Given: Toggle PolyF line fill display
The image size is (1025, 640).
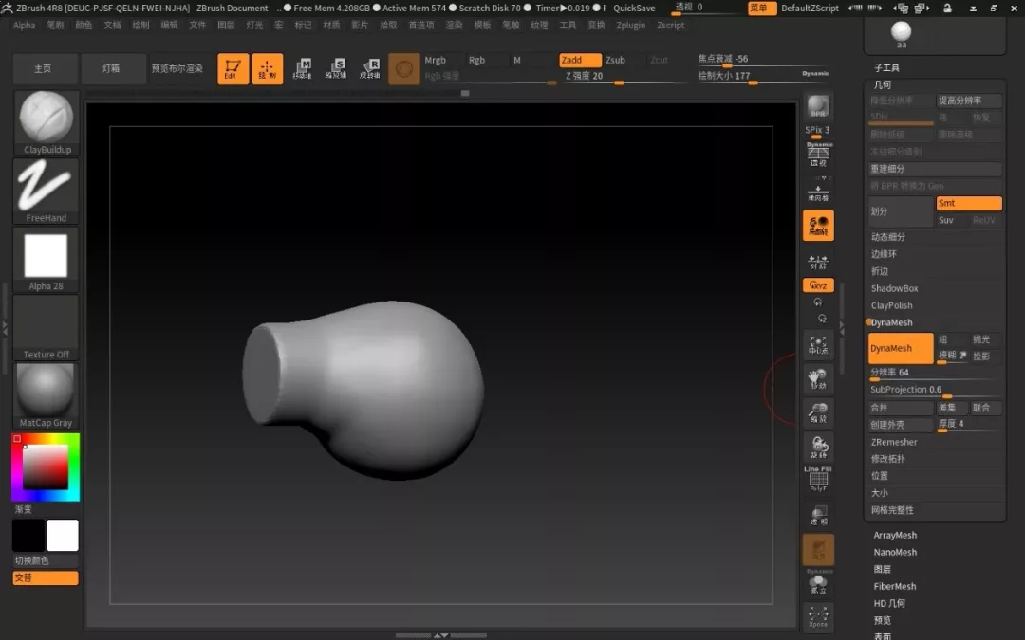Looking at the screenshot, I should (x=818, y=480).
